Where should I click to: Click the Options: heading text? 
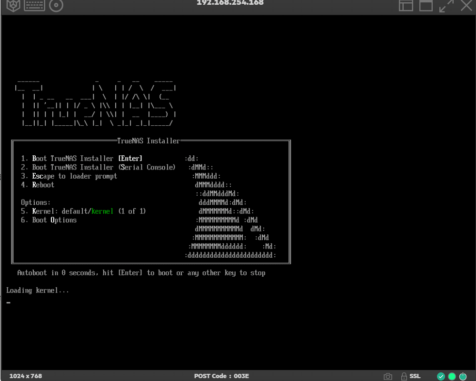36,203
